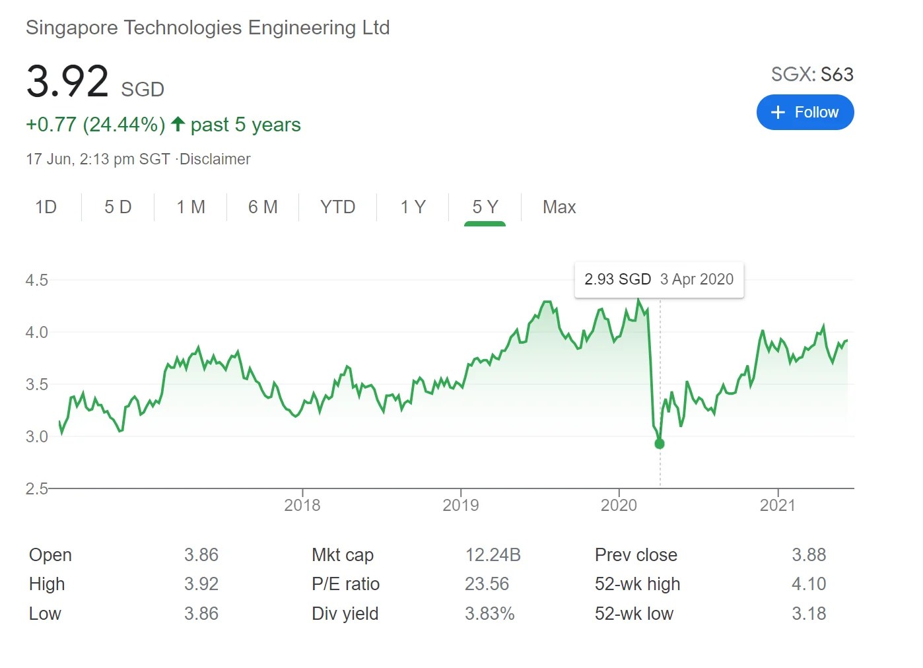The image size is (923, 668).
Task: Select the 1 M range tab
Action: (x=191, y=207)
